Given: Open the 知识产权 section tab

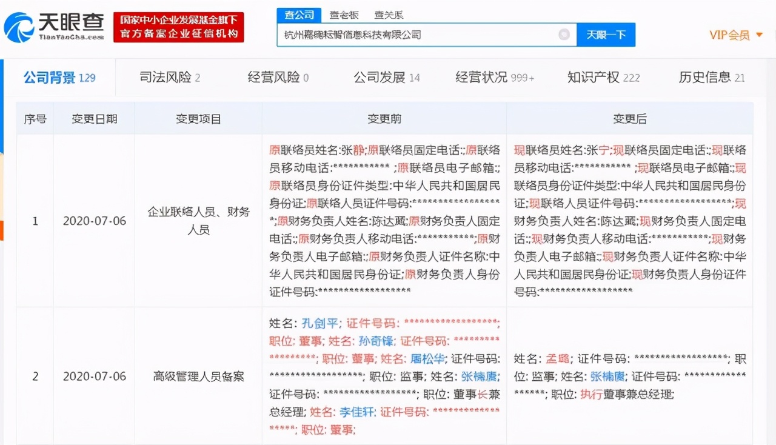Looking at the screenshot, I should [603, 78].
